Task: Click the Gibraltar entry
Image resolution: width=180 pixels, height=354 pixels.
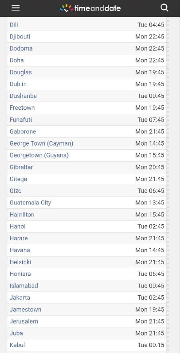Action: click(21, 167)
